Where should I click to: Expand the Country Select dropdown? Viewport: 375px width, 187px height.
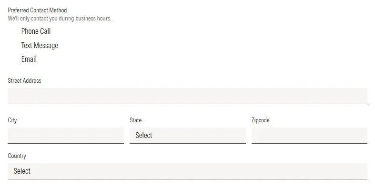(x=188, y=171)
